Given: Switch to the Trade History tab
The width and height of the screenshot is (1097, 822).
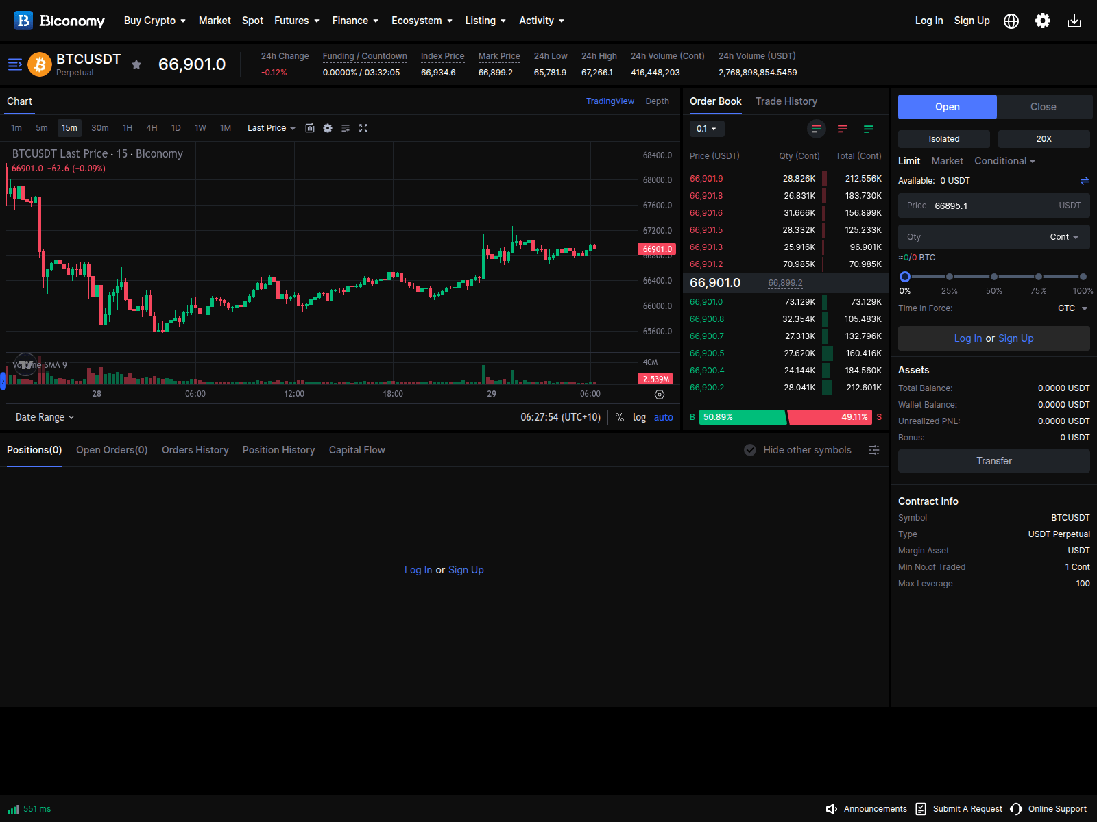Looking at the screenshot, I should pyautogui.click(x=786, y=101).
